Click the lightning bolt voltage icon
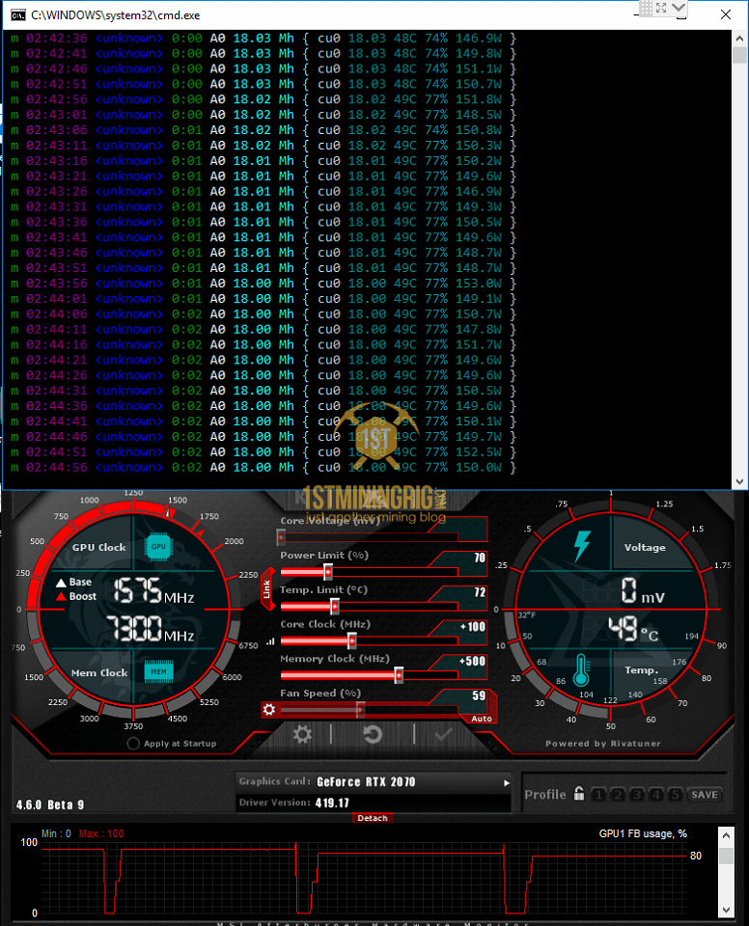The height and width of the screenshot is (926, 749). [x=582, y=546]
